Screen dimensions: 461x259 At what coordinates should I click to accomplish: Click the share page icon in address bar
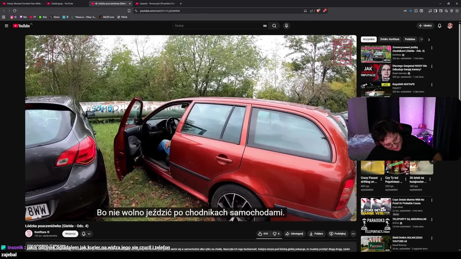pyautogui.click(x=312, y=11)
